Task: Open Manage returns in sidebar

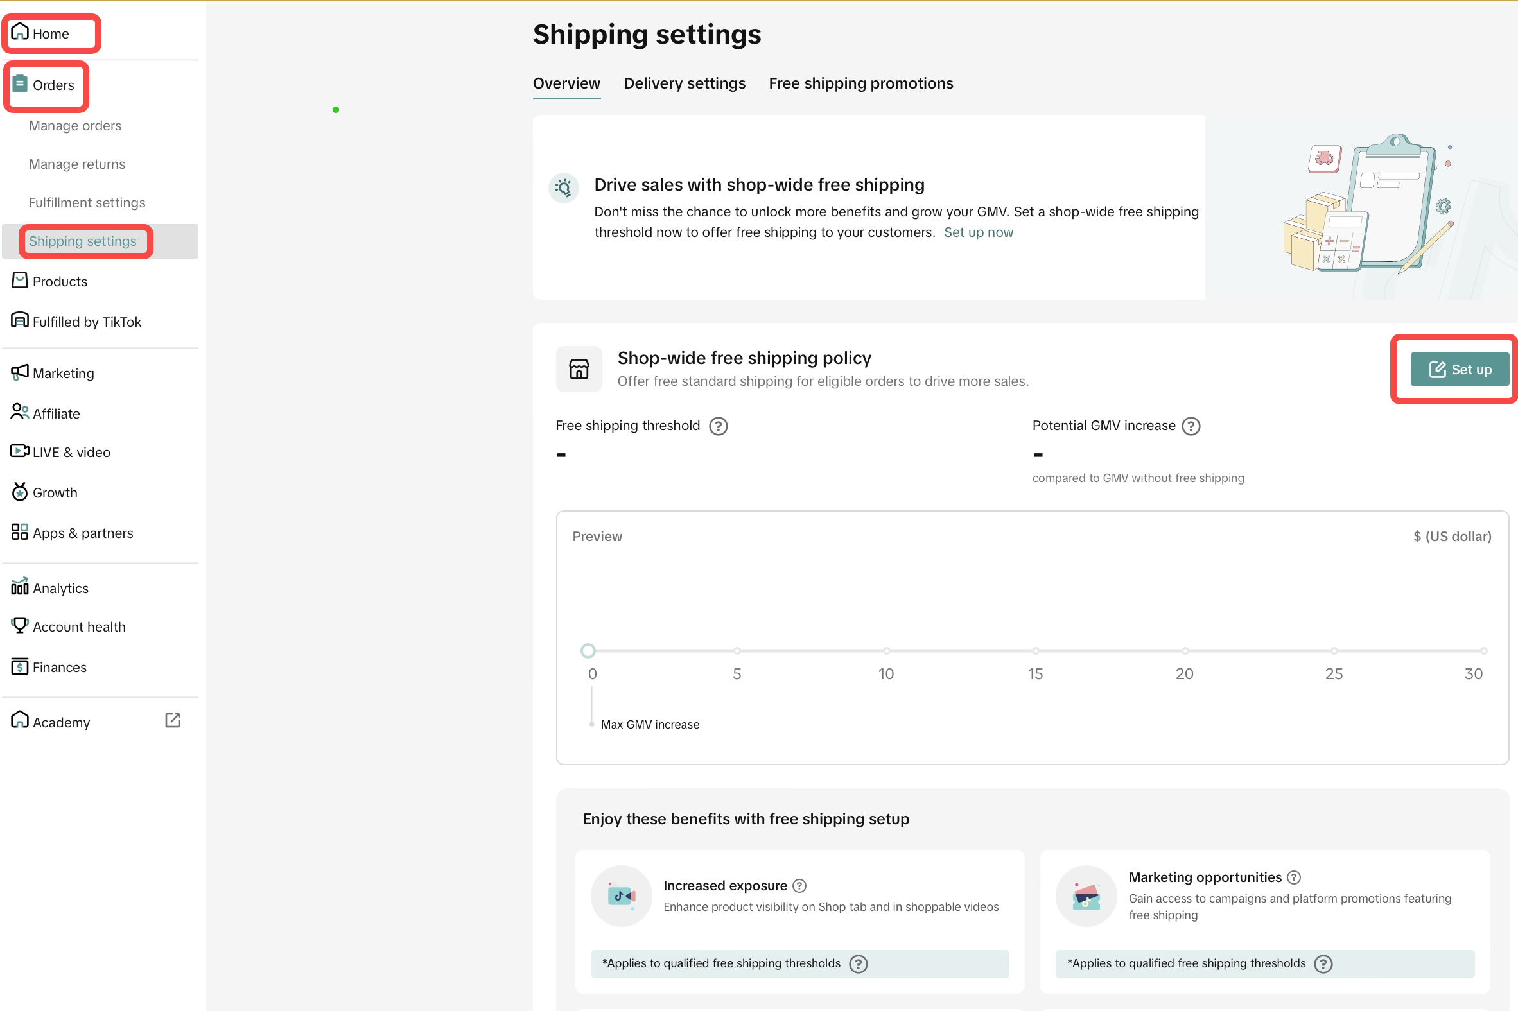Action: click(77, 164)
